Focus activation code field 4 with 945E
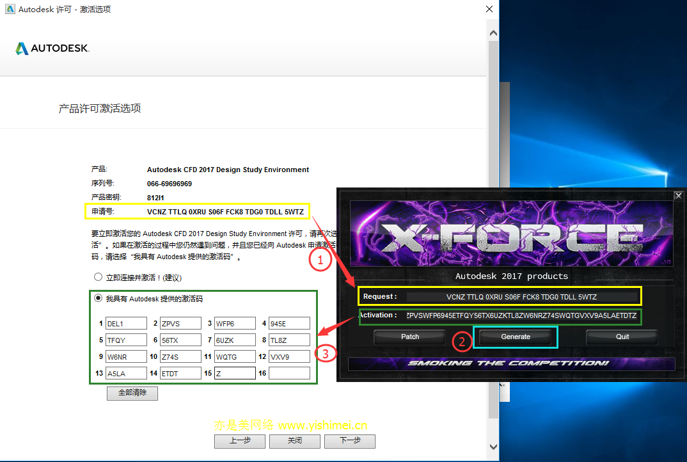This screenshot has width=687, height=462. [289, 324]
